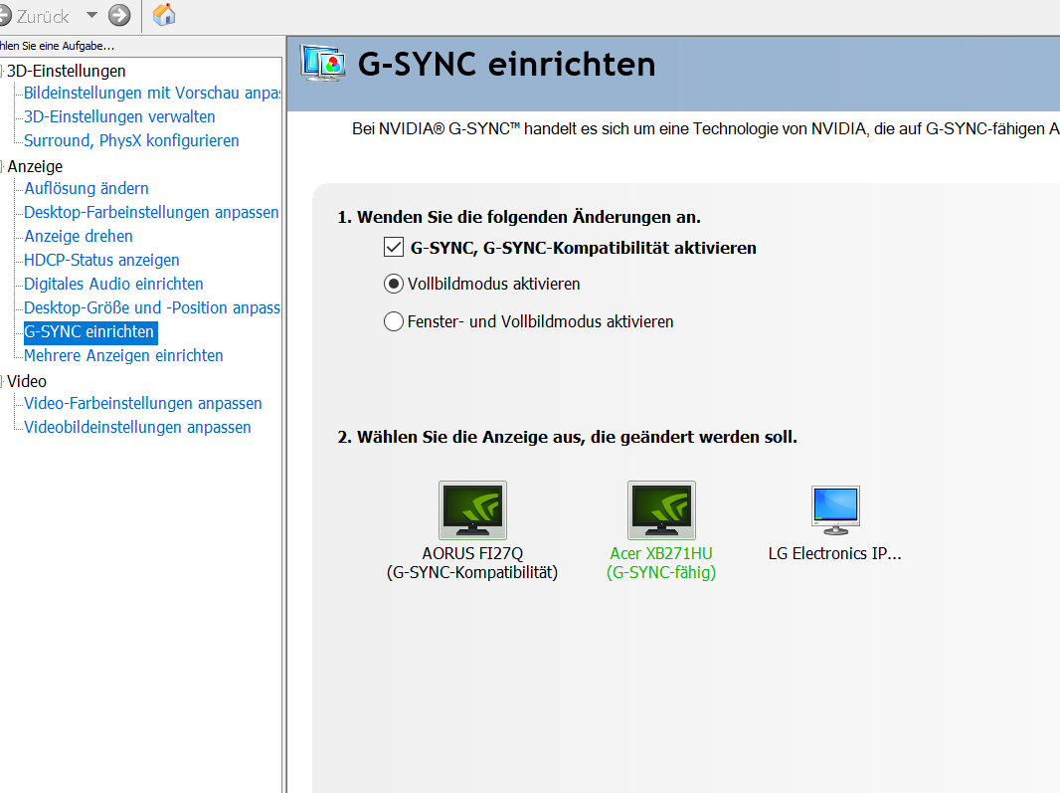Open Digitales Audio einrichten
The height and width of the screenshot is (793, 1060).
click(113, 284)
